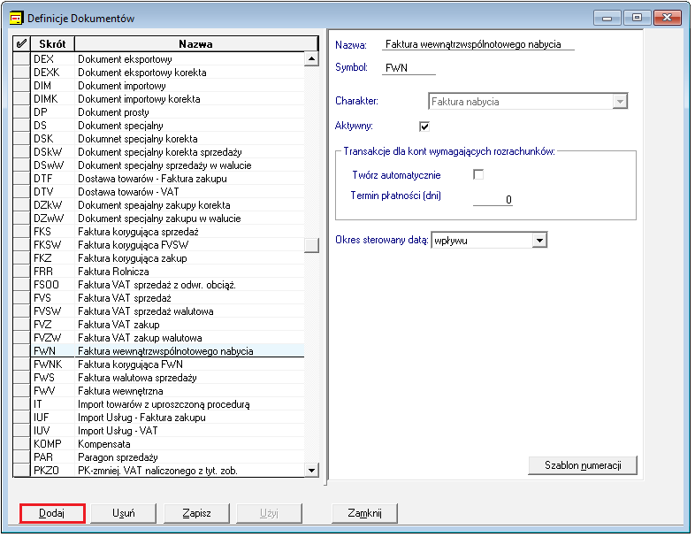Select row Dokument prosty
695x537 pixels.
[167, 112]
